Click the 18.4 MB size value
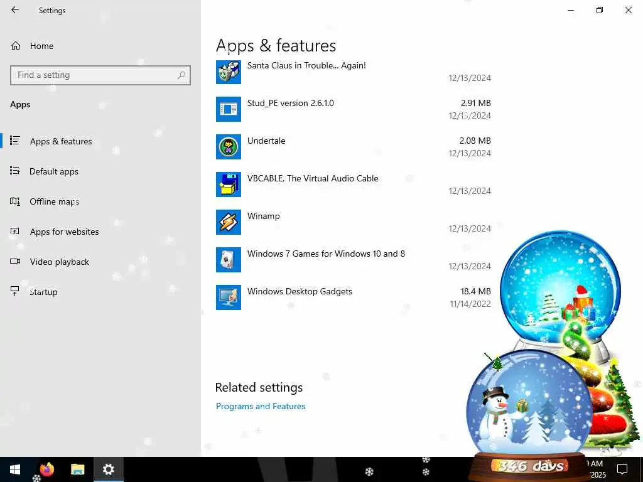The width and height of the screenshot is (643, 482). [x=476, y=291]
